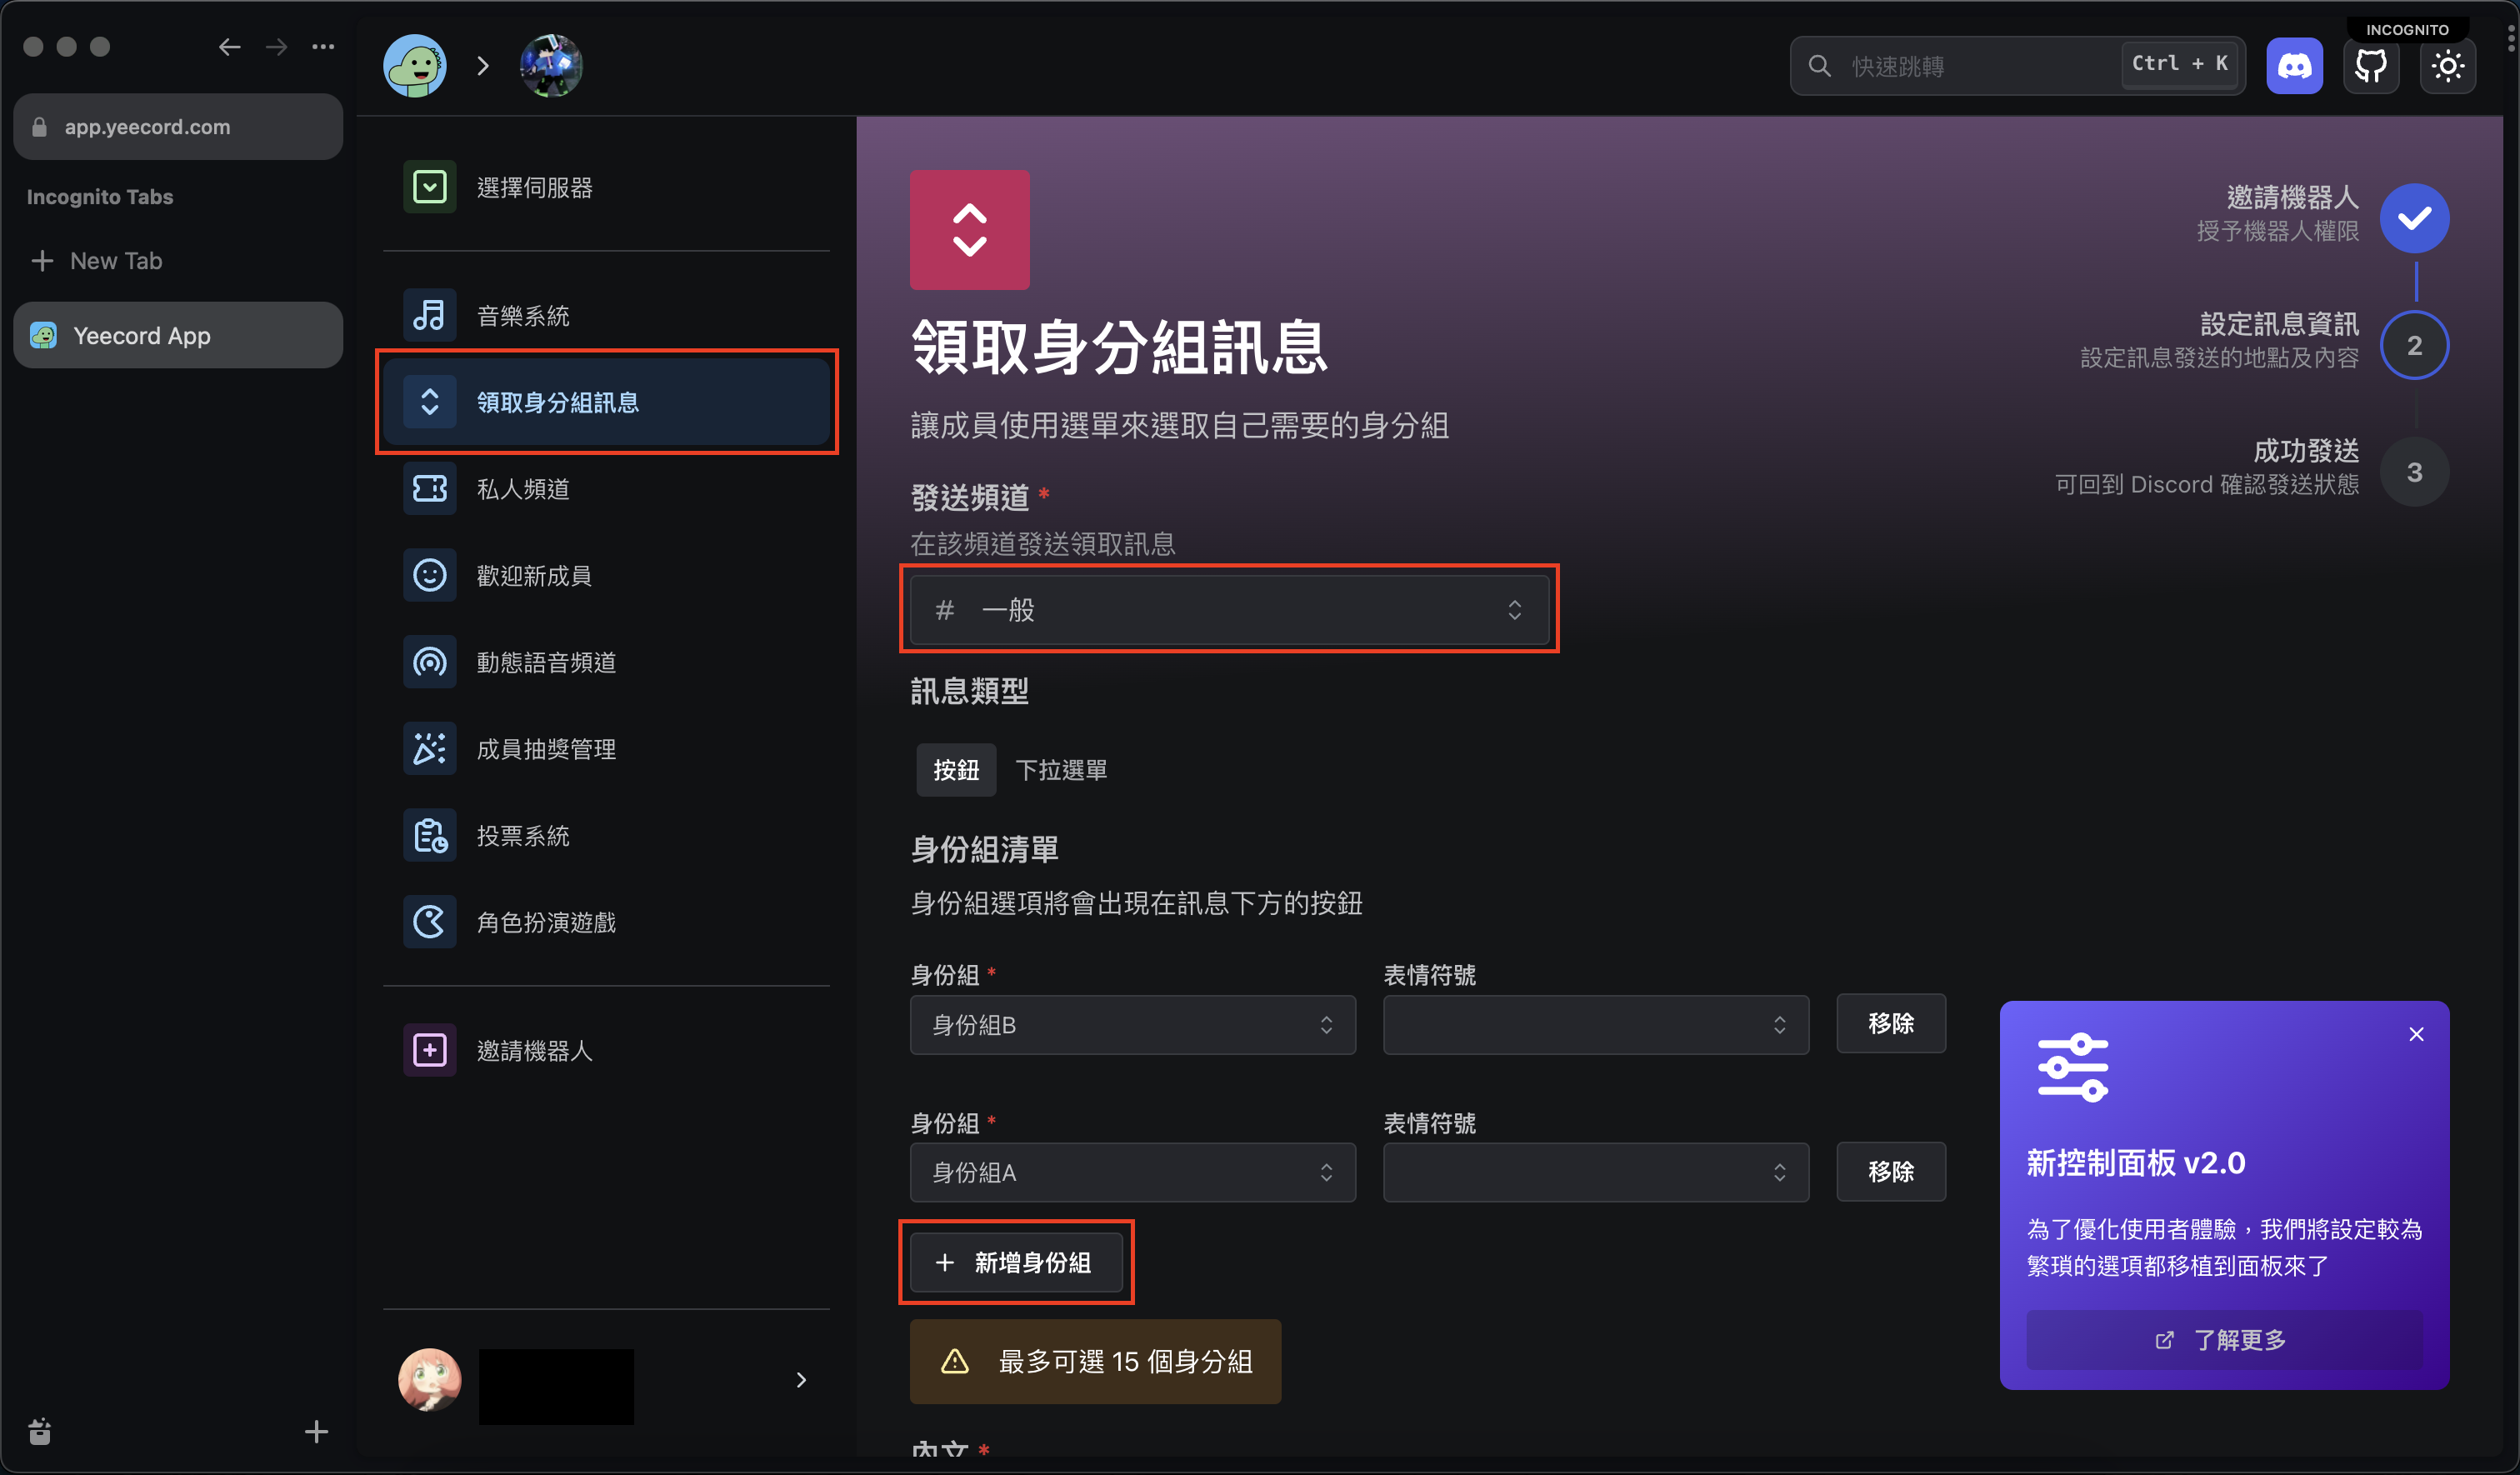
Task: Open 角色扮演遊戲 roleplay game feature
Action: pyautogui.click(x=545, y=921)
